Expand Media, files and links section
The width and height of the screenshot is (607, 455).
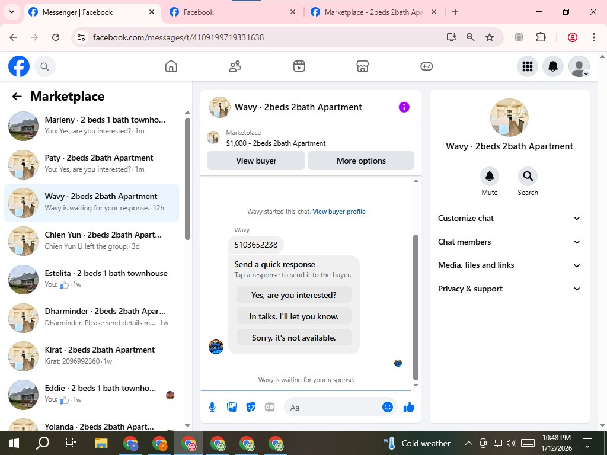click(x=509, y=265)
